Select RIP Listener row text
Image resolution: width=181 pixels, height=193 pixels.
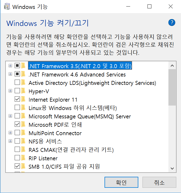tap(43, 158)
